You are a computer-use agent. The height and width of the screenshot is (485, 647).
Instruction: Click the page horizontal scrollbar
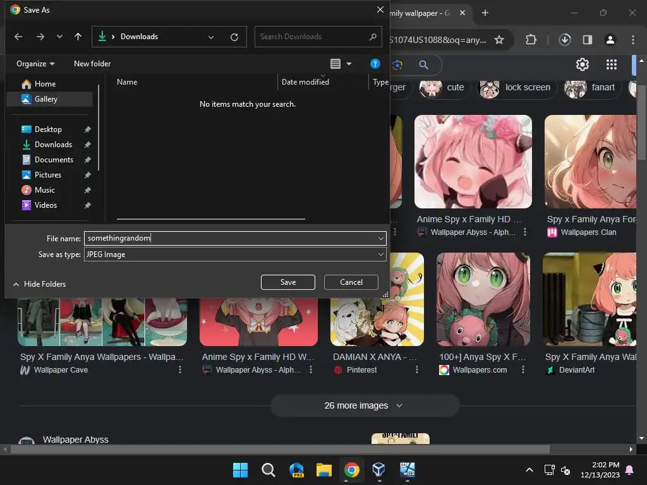pyautogui.click(x=280, y=449)
